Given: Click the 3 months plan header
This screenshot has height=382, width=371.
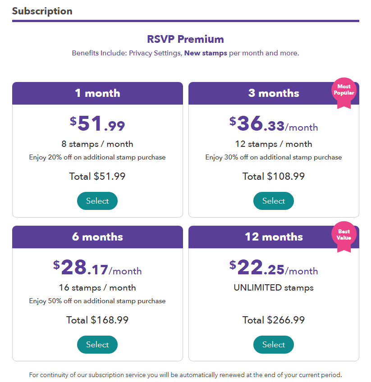Looking at the screenshot, I should point(273,93).
